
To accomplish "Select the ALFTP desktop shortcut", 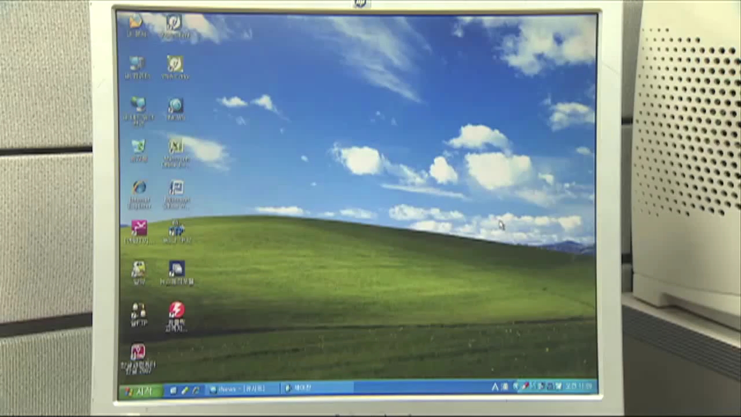I will coord(138,312).
